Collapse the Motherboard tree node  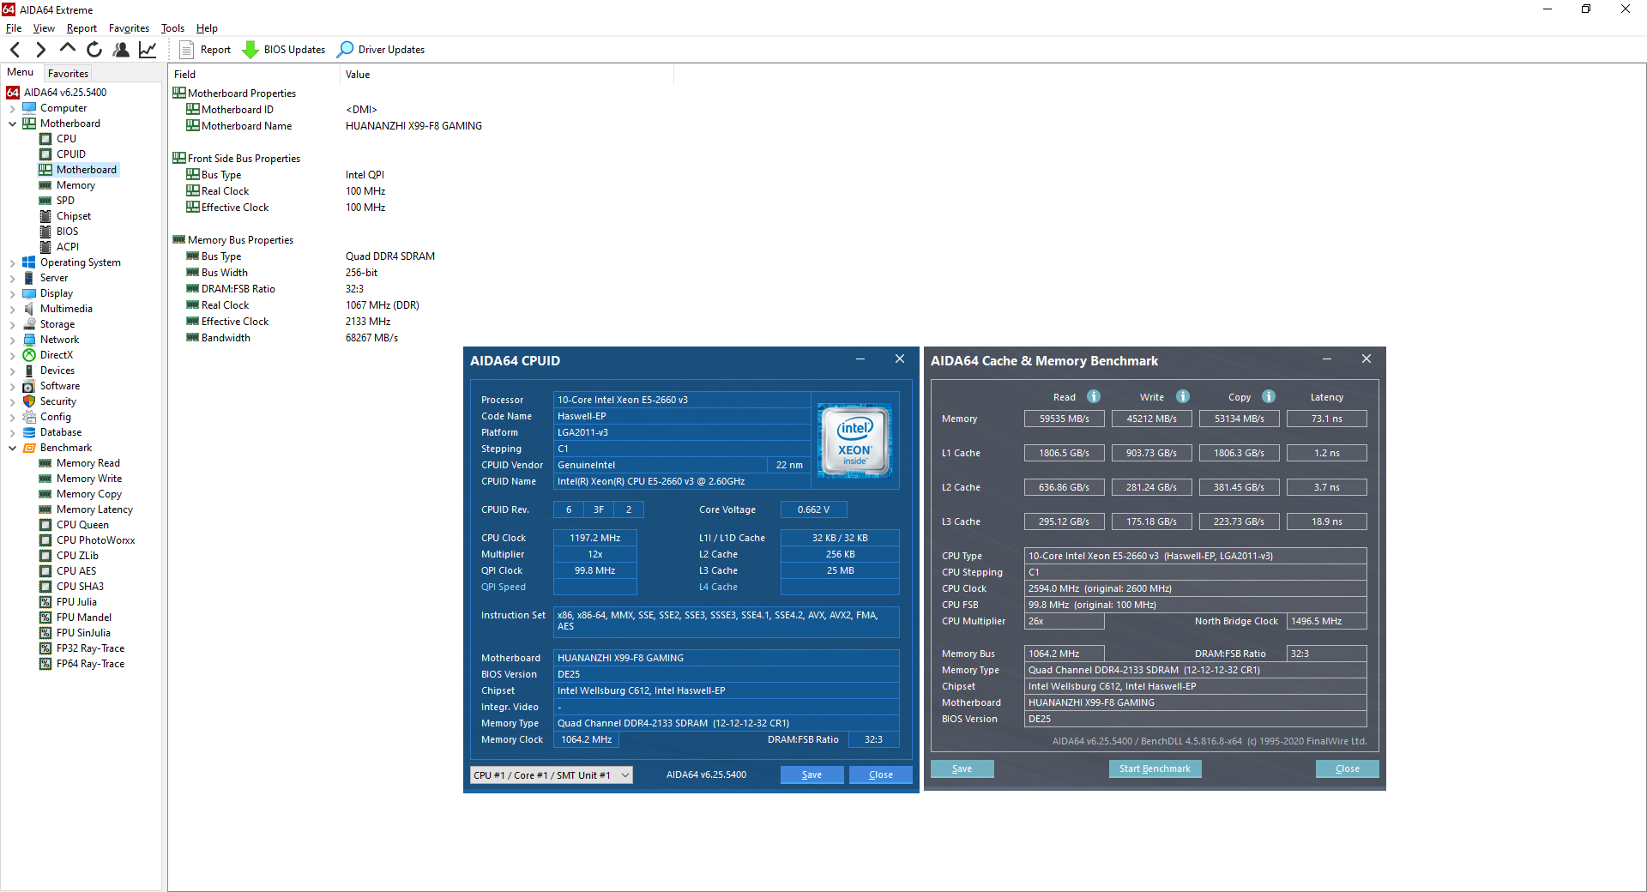point(13,124)
